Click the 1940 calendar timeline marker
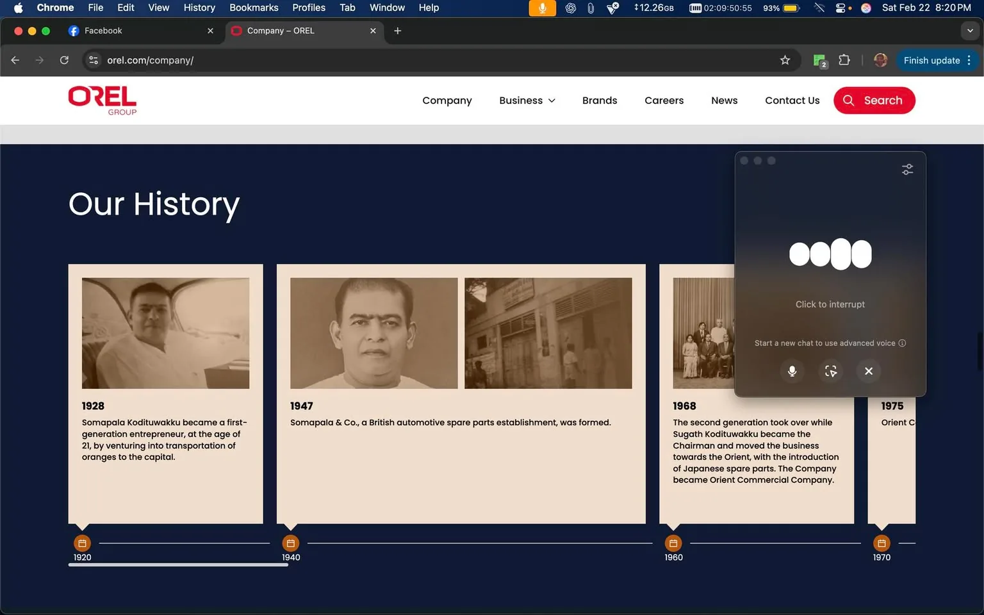The width and height of the screenshot is (984, 615). pos(290,542)
